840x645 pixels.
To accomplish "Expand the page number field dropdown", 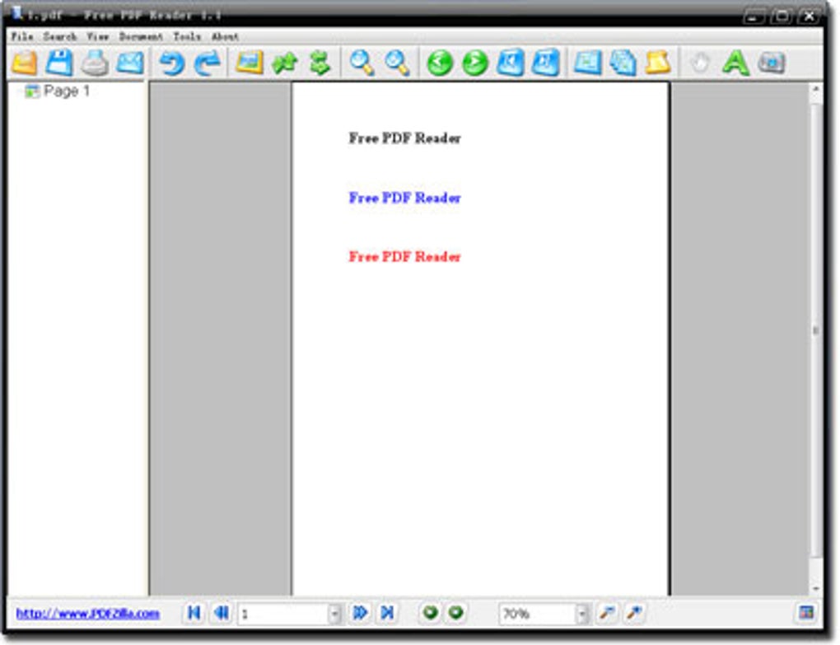I will tap(334, 613).
